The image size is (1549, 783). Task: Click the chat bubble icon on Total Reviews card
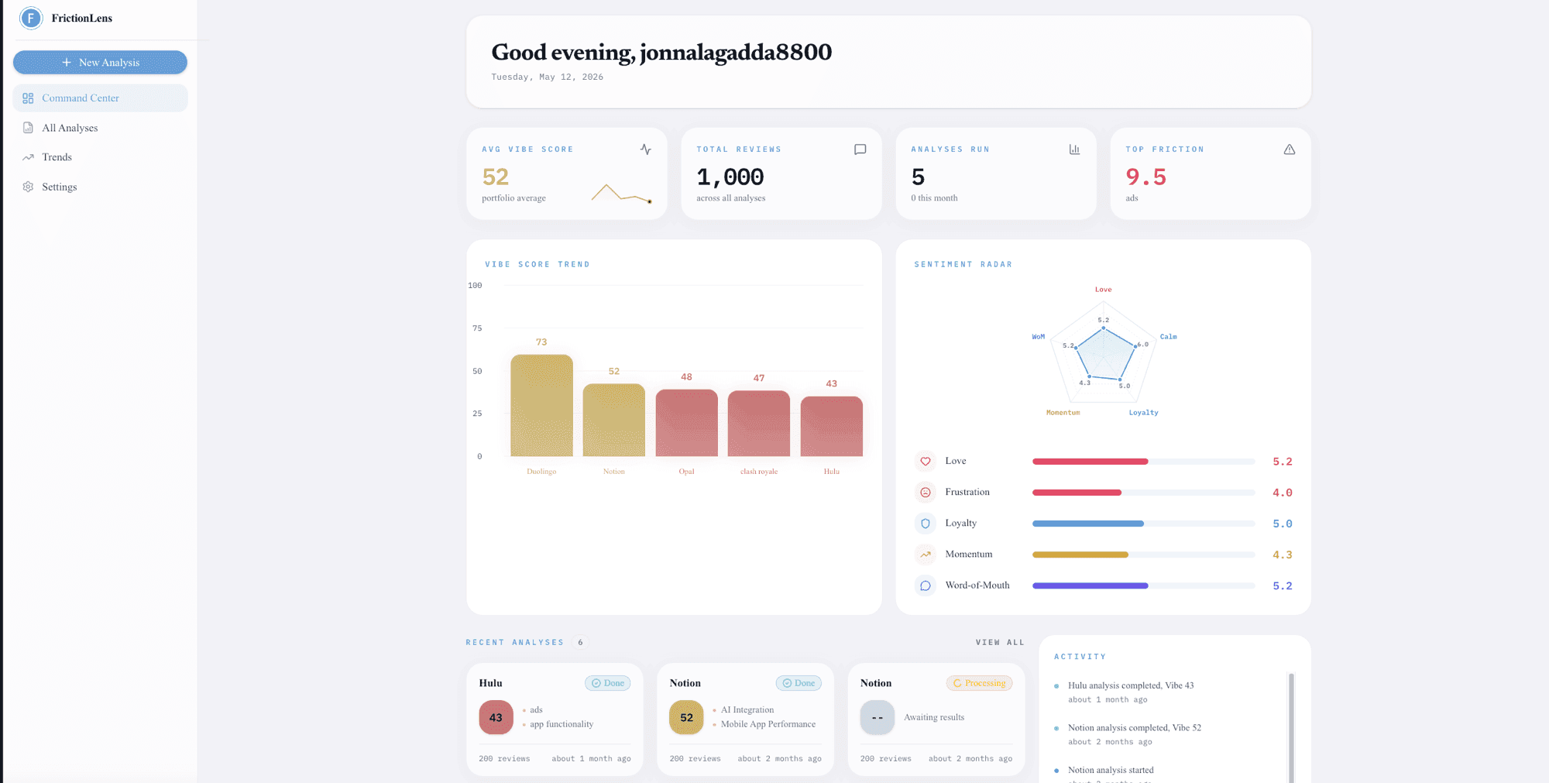860,149
